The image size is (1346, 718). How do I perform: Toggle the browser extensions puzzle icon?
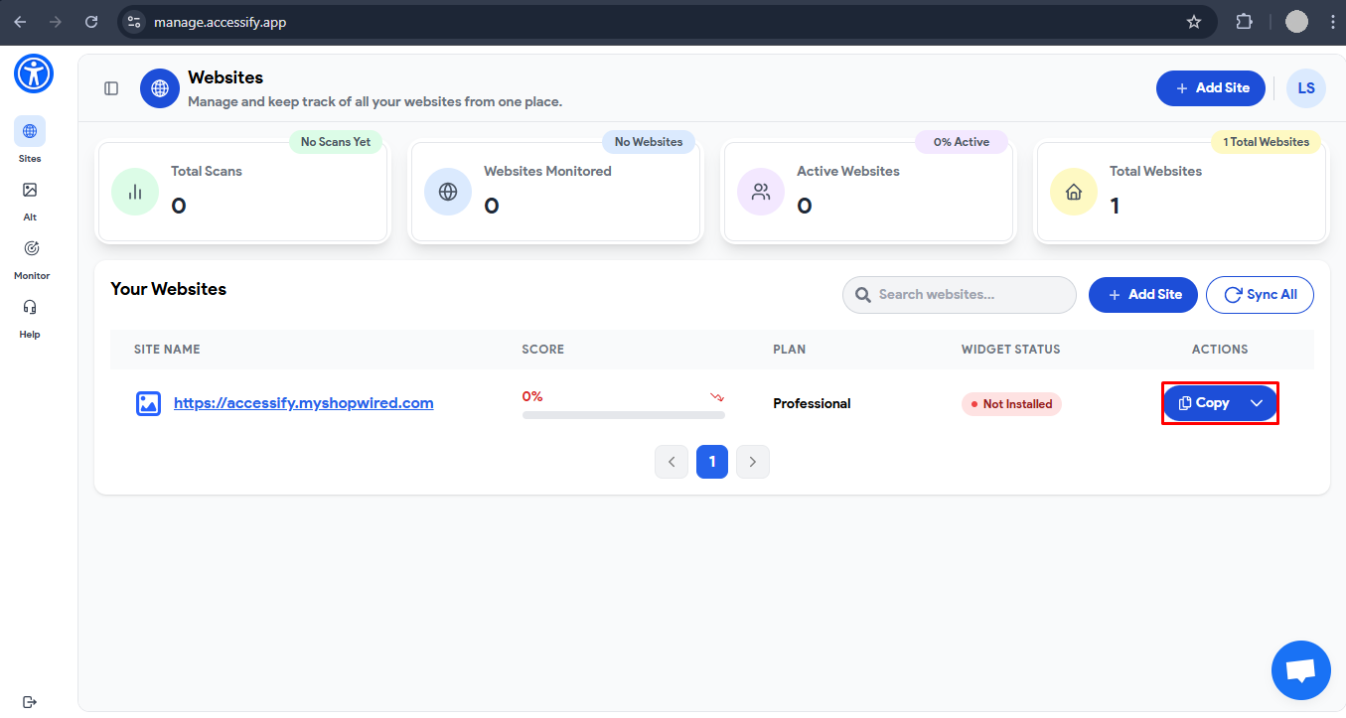[1244, 21]
